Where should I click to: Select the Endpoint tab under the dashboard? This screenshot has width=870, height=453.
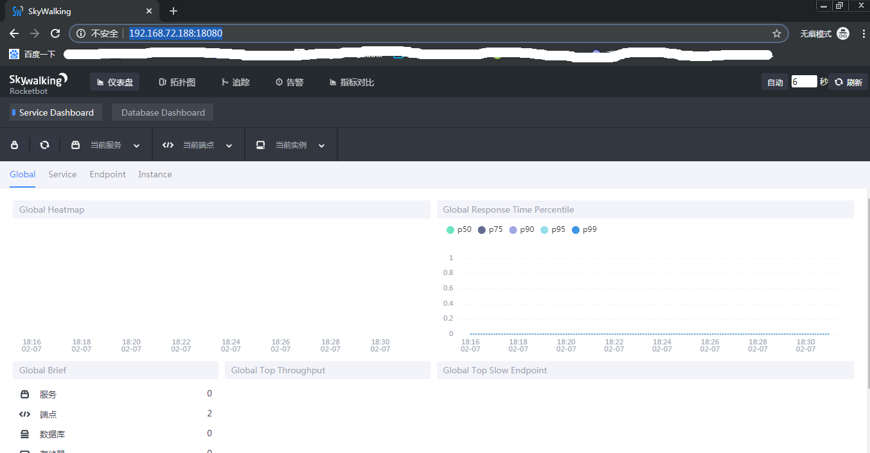point(107,174)
